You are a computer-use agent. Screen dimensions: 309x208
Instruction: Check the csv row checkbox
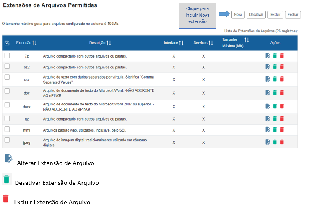click(x=7, y=77)
